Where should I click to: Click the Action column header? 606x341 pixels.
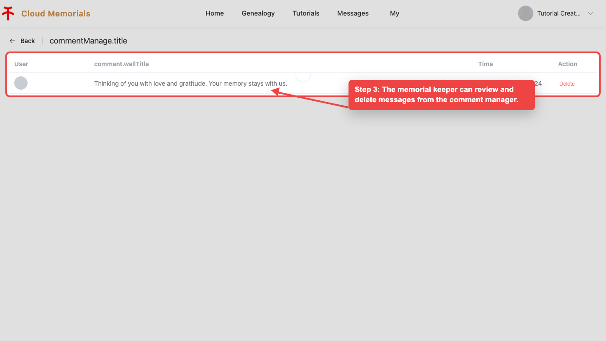pos(567,64)
